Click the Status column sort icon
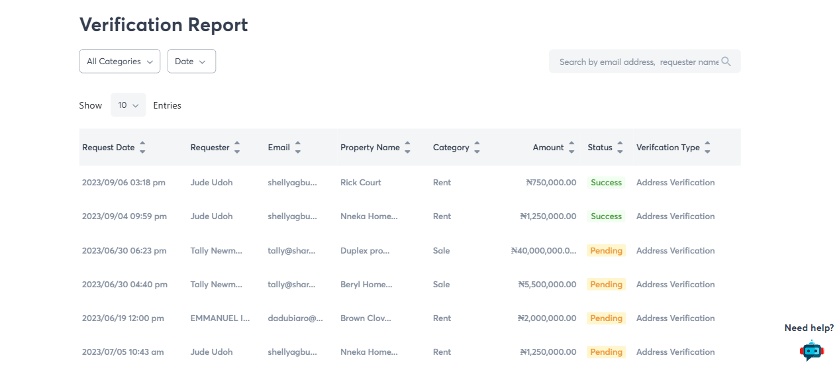The image size is (837, 376). click(620, 148)
